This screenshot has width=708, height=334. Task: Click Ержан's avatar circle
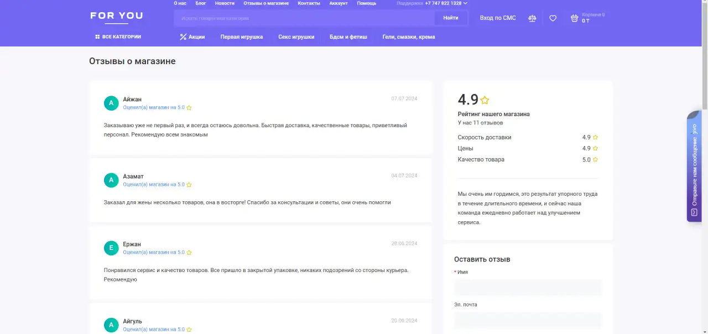[111, 248]
